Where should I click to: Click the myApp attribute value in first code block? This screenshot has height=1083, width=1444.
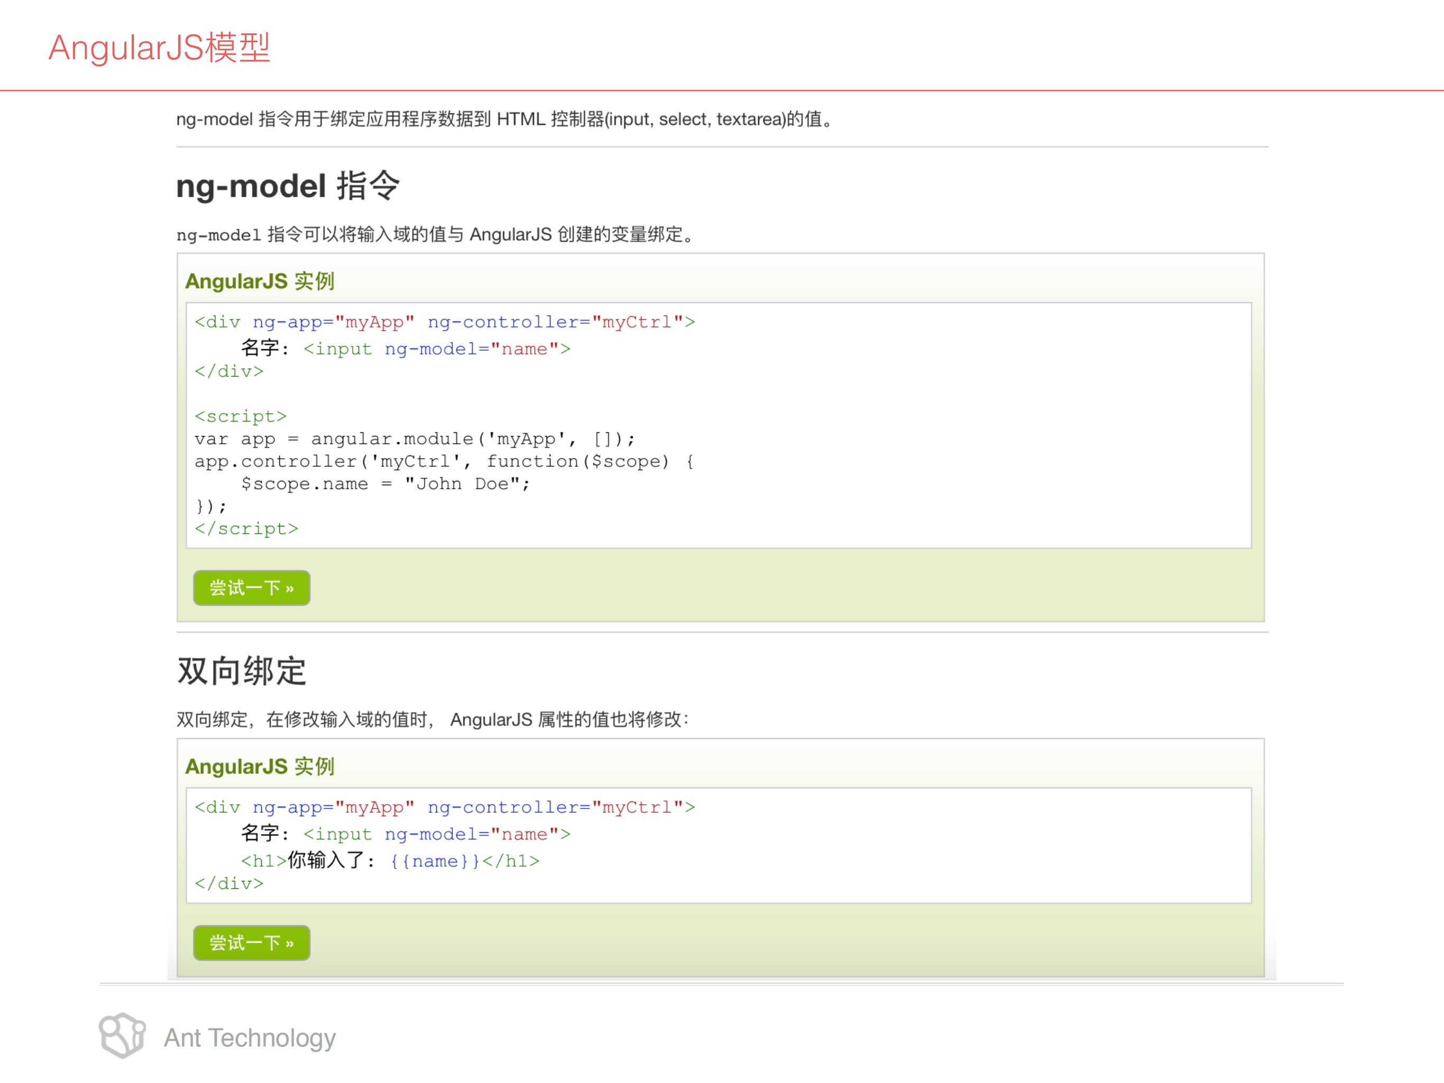coord(374,321)
